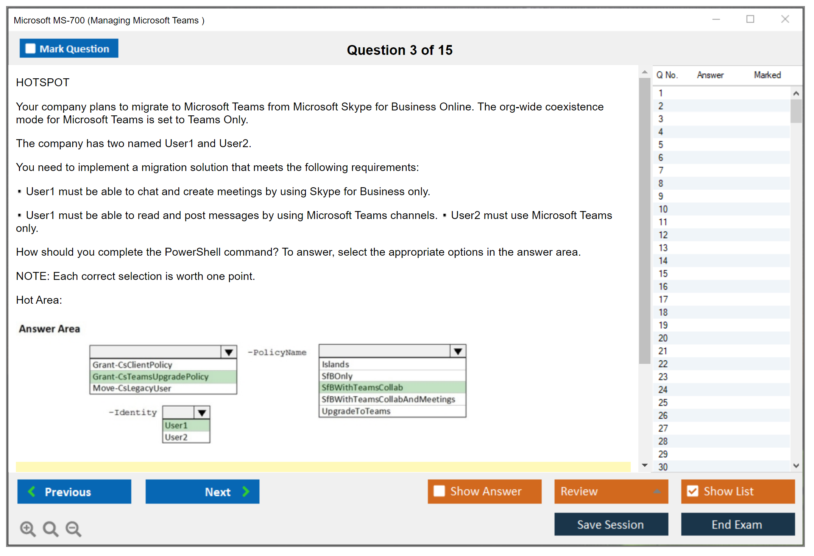Expand the Identity dropdown arrow
This screenshot has width=814, height=556.
click(202, 412)
